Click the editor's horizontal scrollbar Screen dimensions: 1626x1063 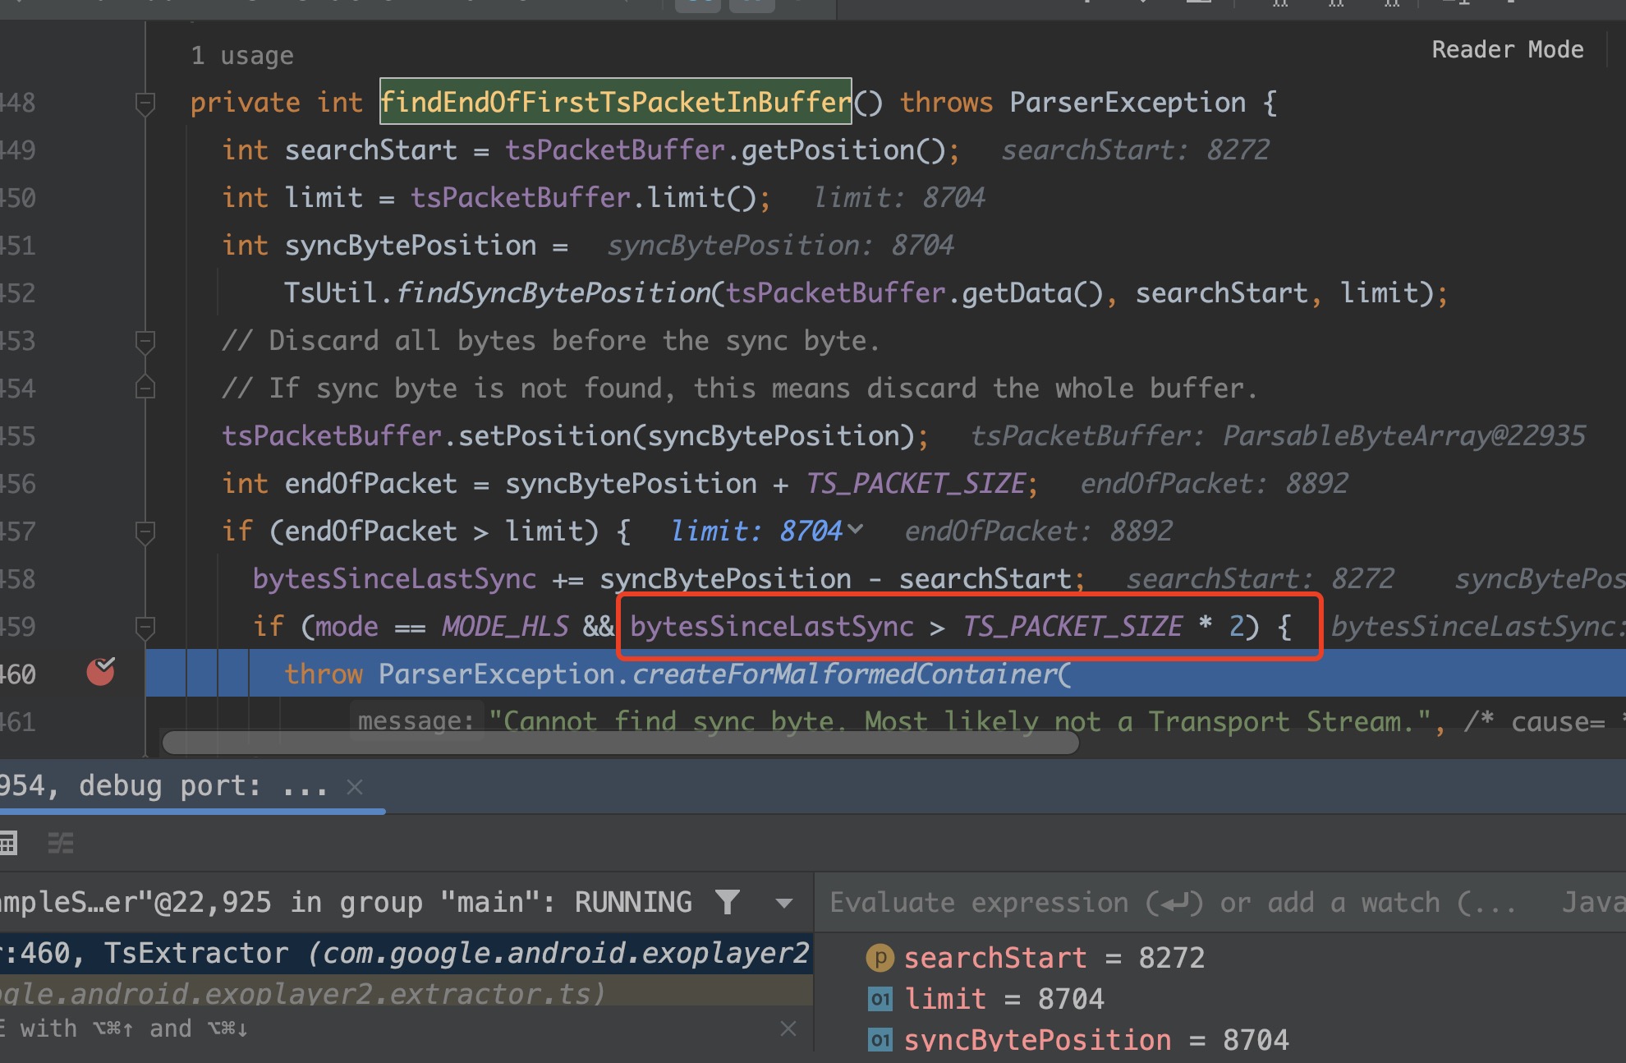click(620, 743)
